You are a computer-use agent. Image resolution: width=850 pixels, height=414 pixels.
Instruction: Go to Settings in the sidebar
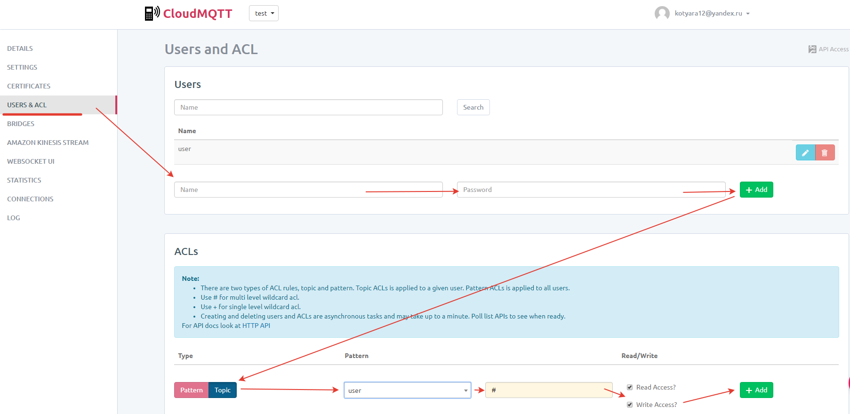point(22,67)
